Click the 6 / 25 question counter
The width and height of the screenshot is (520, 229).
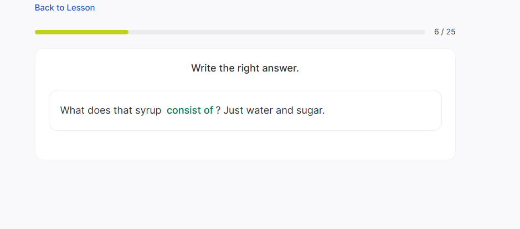[x=445, y=32]
